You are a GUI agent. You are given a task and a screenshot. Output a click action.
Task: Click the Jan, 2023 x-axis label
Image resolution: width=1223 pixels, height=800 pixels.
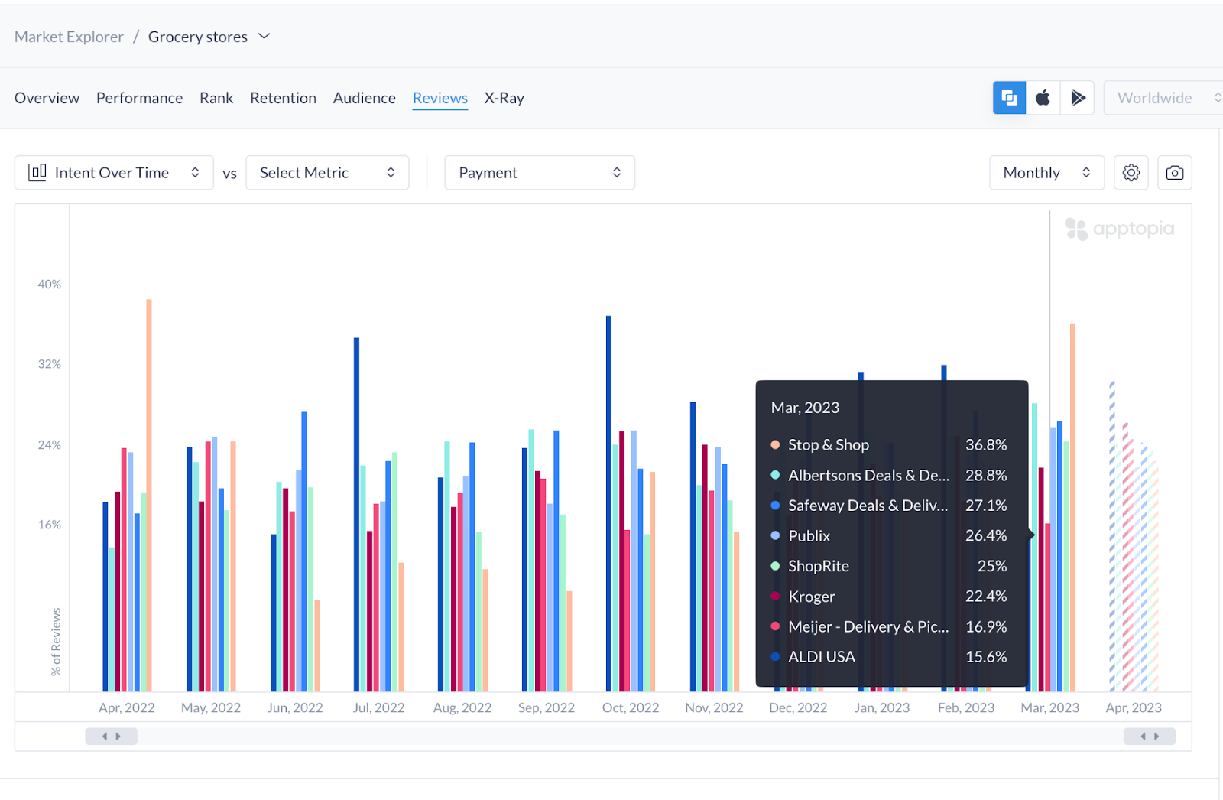[x=882, y=708]
